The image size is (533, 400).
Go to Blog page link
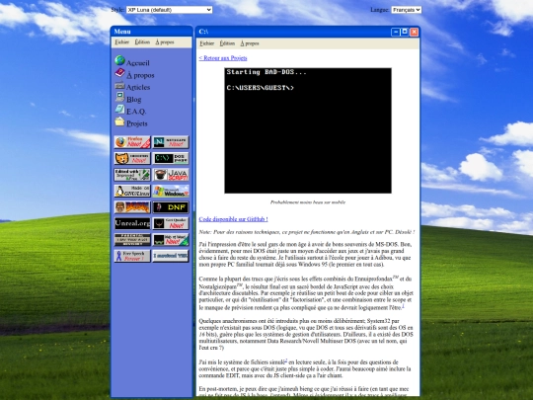click(133, 100)
